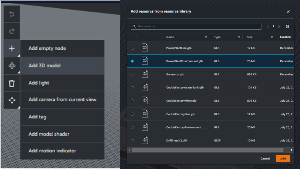Click the scrollbar right arrow

coord(292,150)
